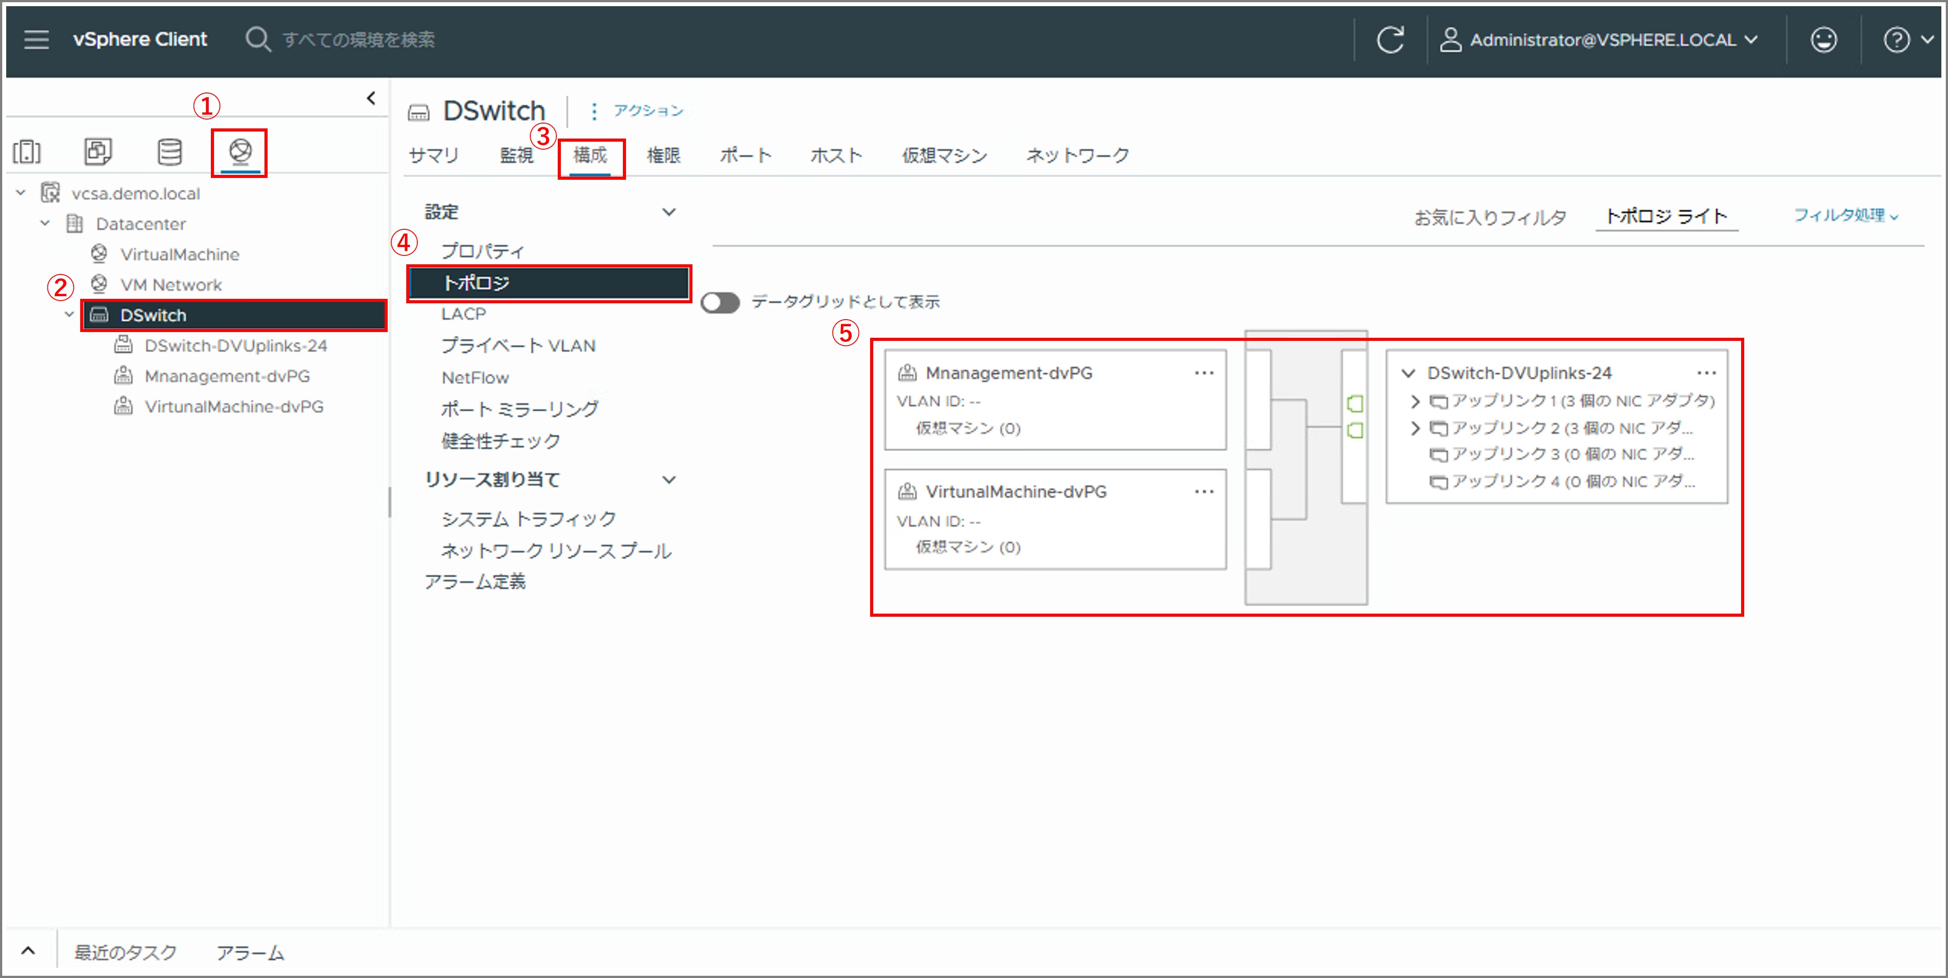
Task: Collapse the navigator side panel
Action: pos(371,98)
